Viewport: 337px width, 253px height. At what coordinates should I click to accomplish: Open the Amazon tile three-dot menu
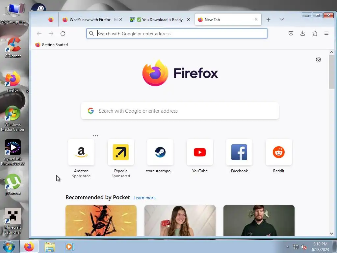(95, 136)
